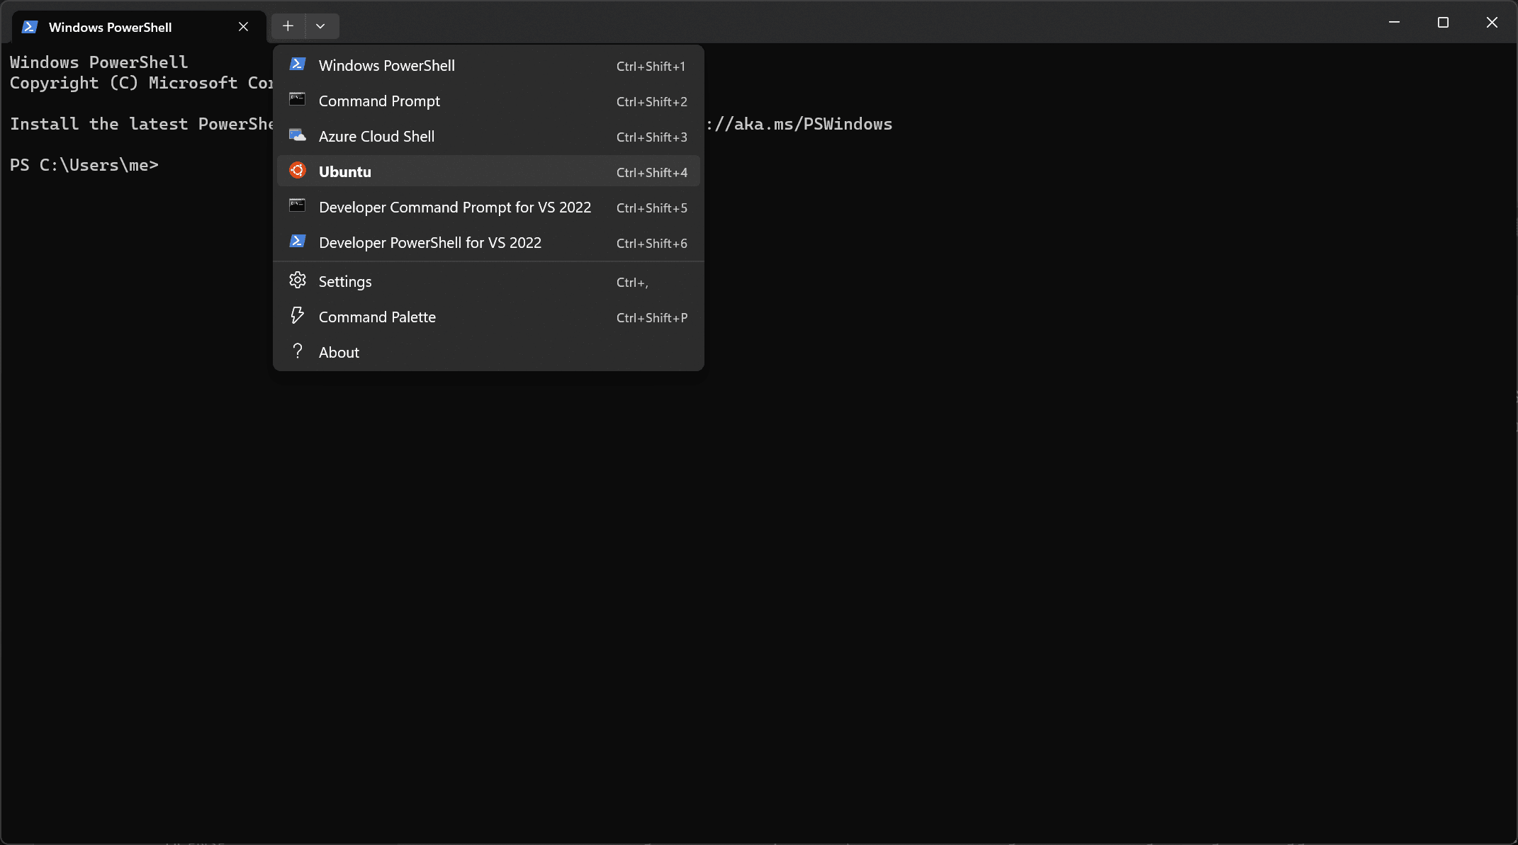Select the About menu entry

[488, 352]
